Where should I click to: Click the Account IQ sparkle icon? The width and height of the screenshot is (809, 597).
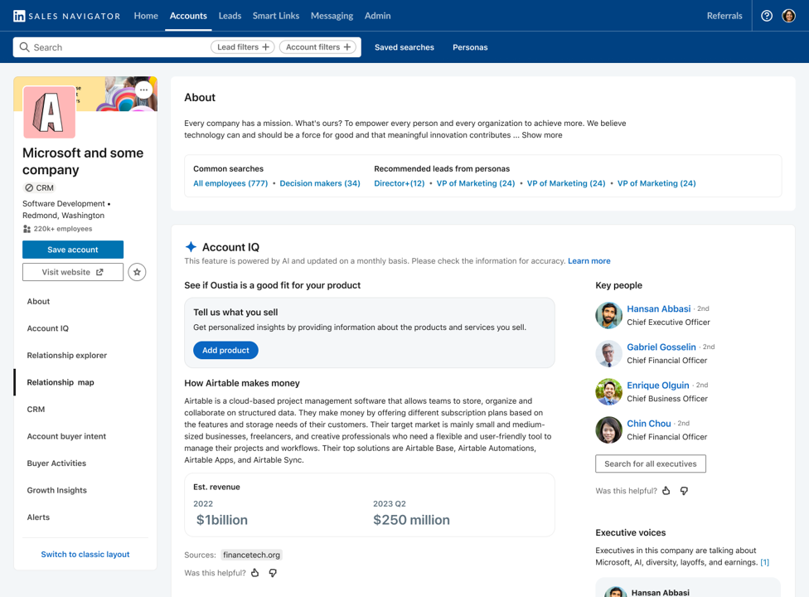coord(191,246)
